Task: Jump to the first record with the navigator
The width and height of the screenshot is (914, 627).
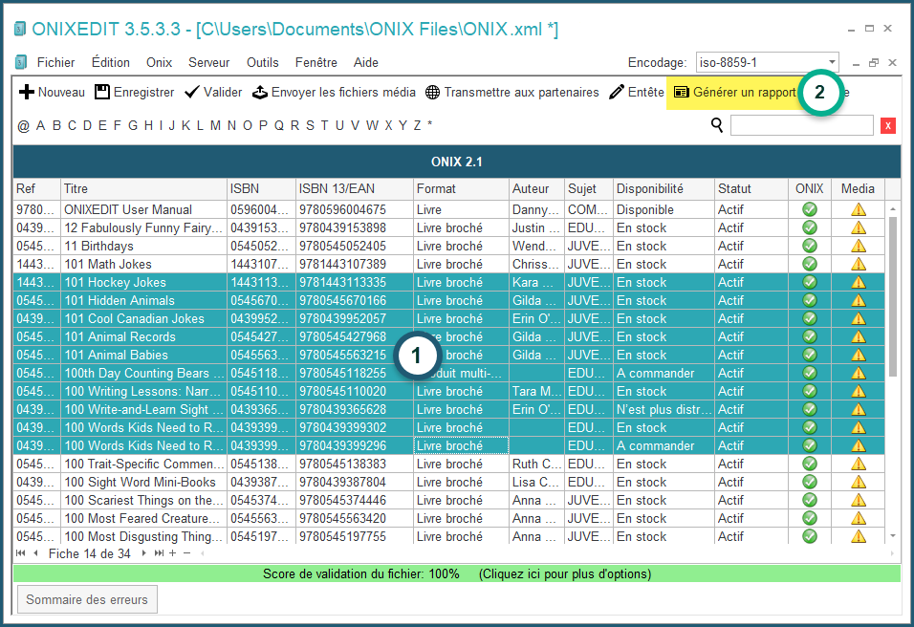Action: pyautogui.click(x=21, y=553)
